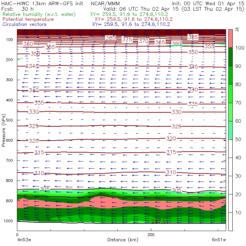
Task: Click the '%' unit label above colorbar
Action: 237,30
